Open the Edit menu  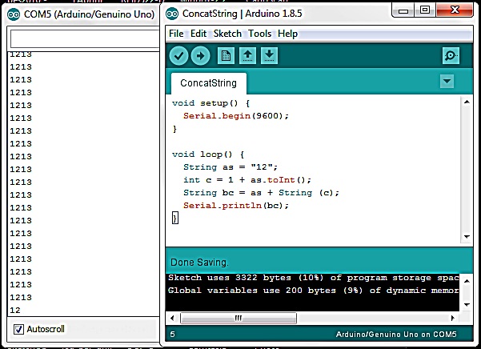coord(198,34)
